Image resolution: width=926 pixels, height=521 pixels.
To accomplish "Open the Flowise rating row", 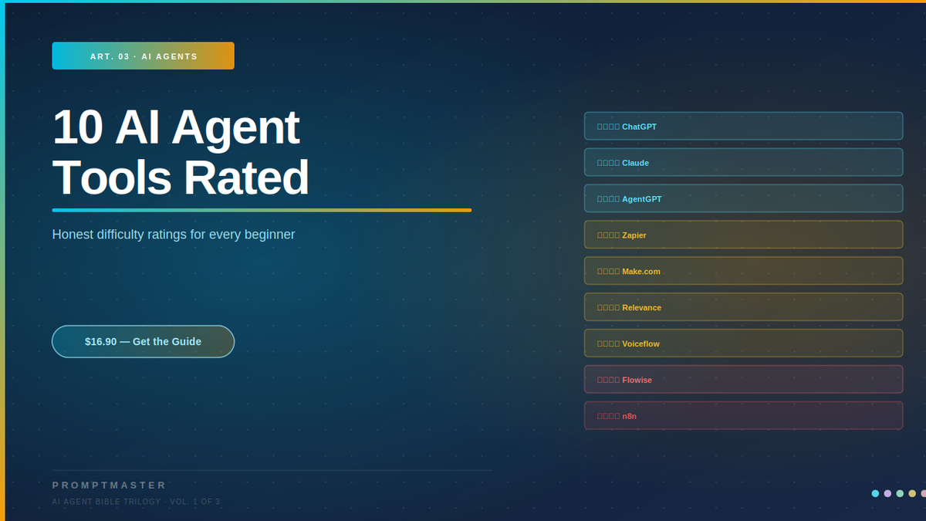I will [x=743, y=380].
